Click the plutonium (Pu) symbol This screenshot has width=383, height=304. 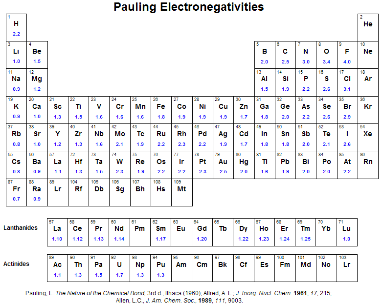[x=161, y=264]
